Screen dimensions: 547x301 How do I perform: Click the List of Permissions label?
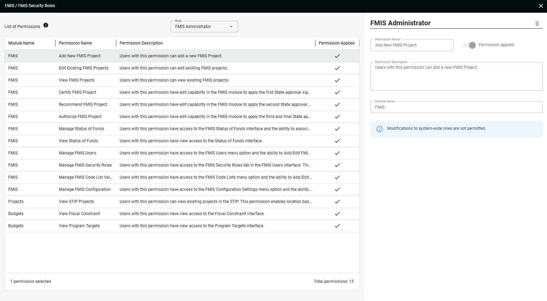coord(22,27)
